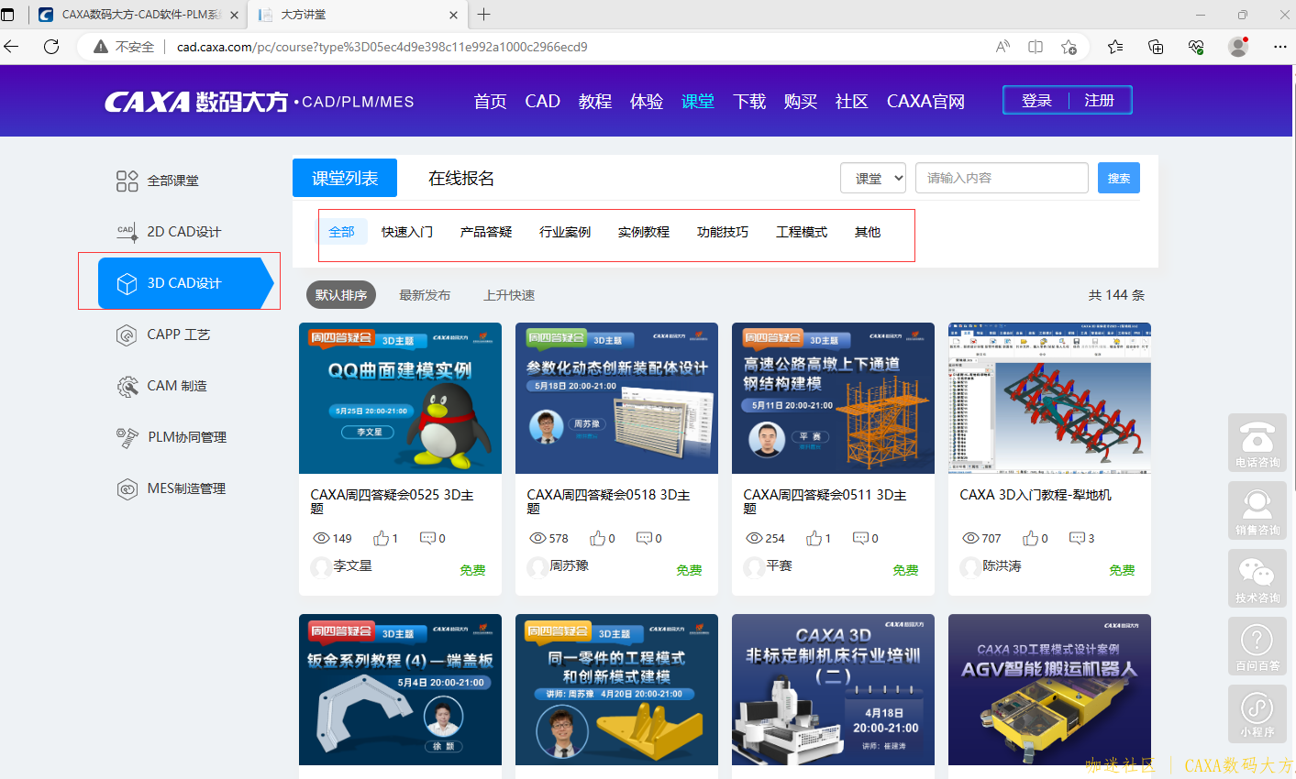1296x779 pixels.
Task: Open browser settings and more menu
Action: [1280, 47]
